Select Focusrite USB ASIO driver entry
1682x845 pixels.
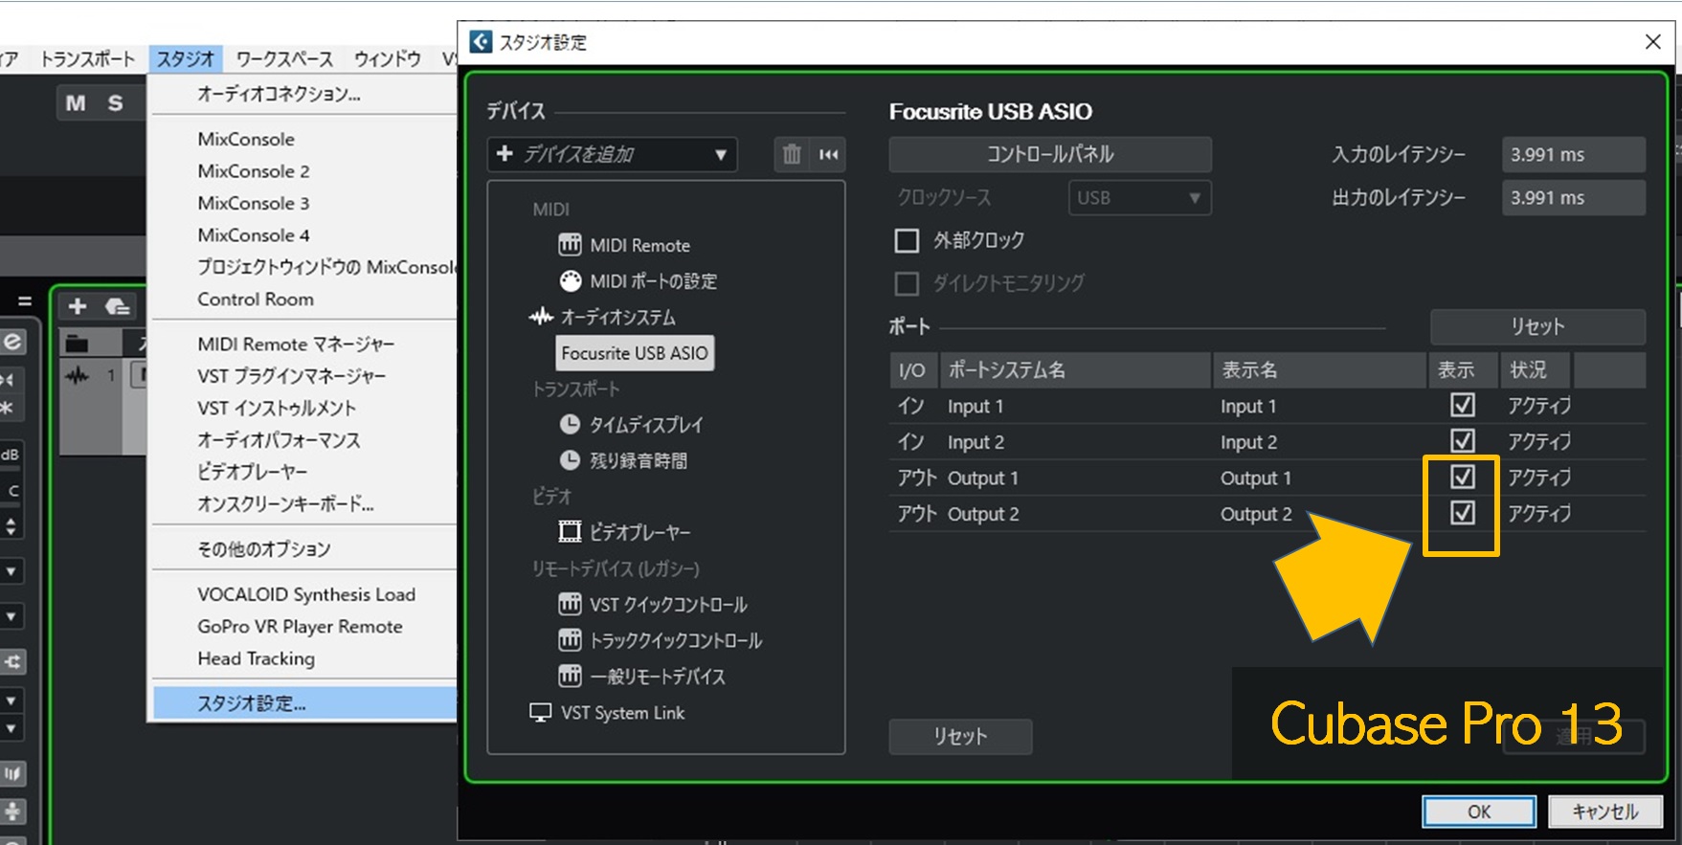pos(635,353)
